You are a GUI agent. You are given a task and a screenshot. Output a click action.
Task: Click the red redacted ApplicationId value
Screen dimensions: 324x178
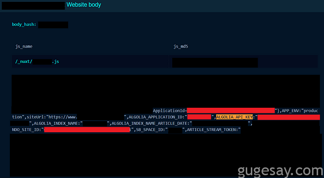[231, 110]
